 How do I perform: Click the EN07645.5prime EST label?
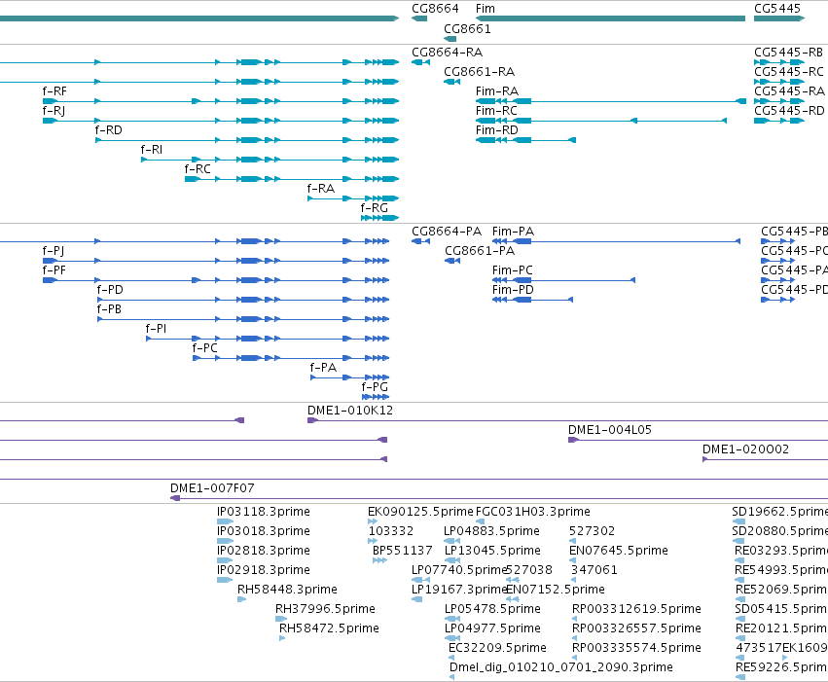(x=619, y=551)
